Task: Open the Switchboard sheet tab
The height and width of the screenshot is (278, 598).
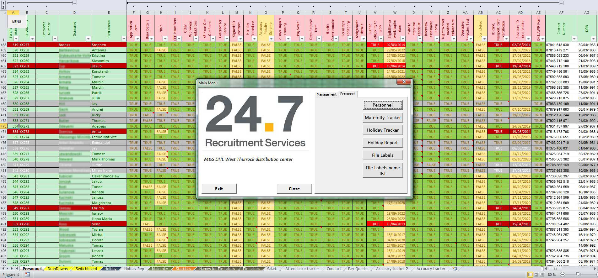Action: coord(86,269)
